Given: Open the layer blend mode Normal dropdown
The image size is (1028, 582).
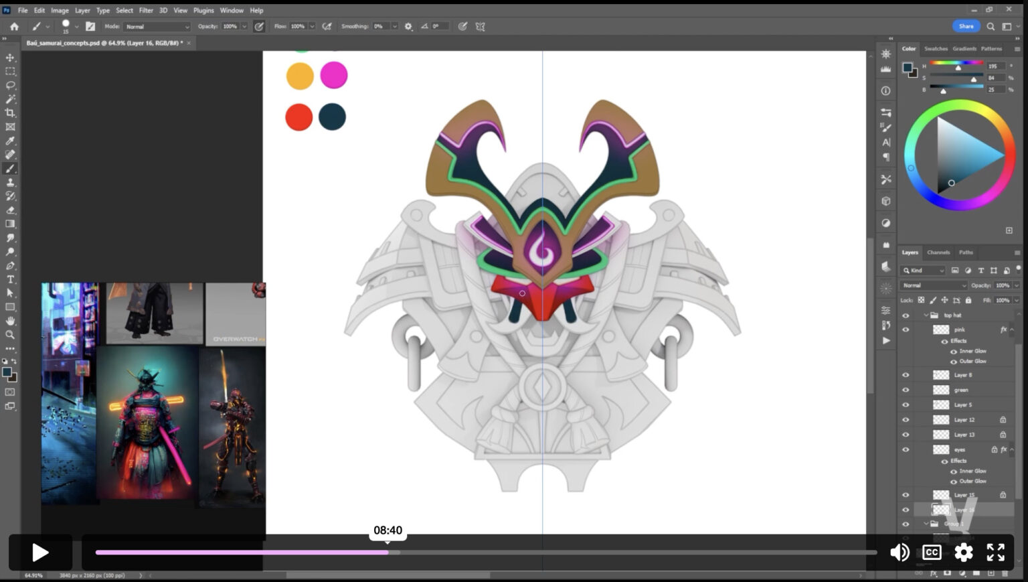Looking at the screenshot, I should (934, 285).
